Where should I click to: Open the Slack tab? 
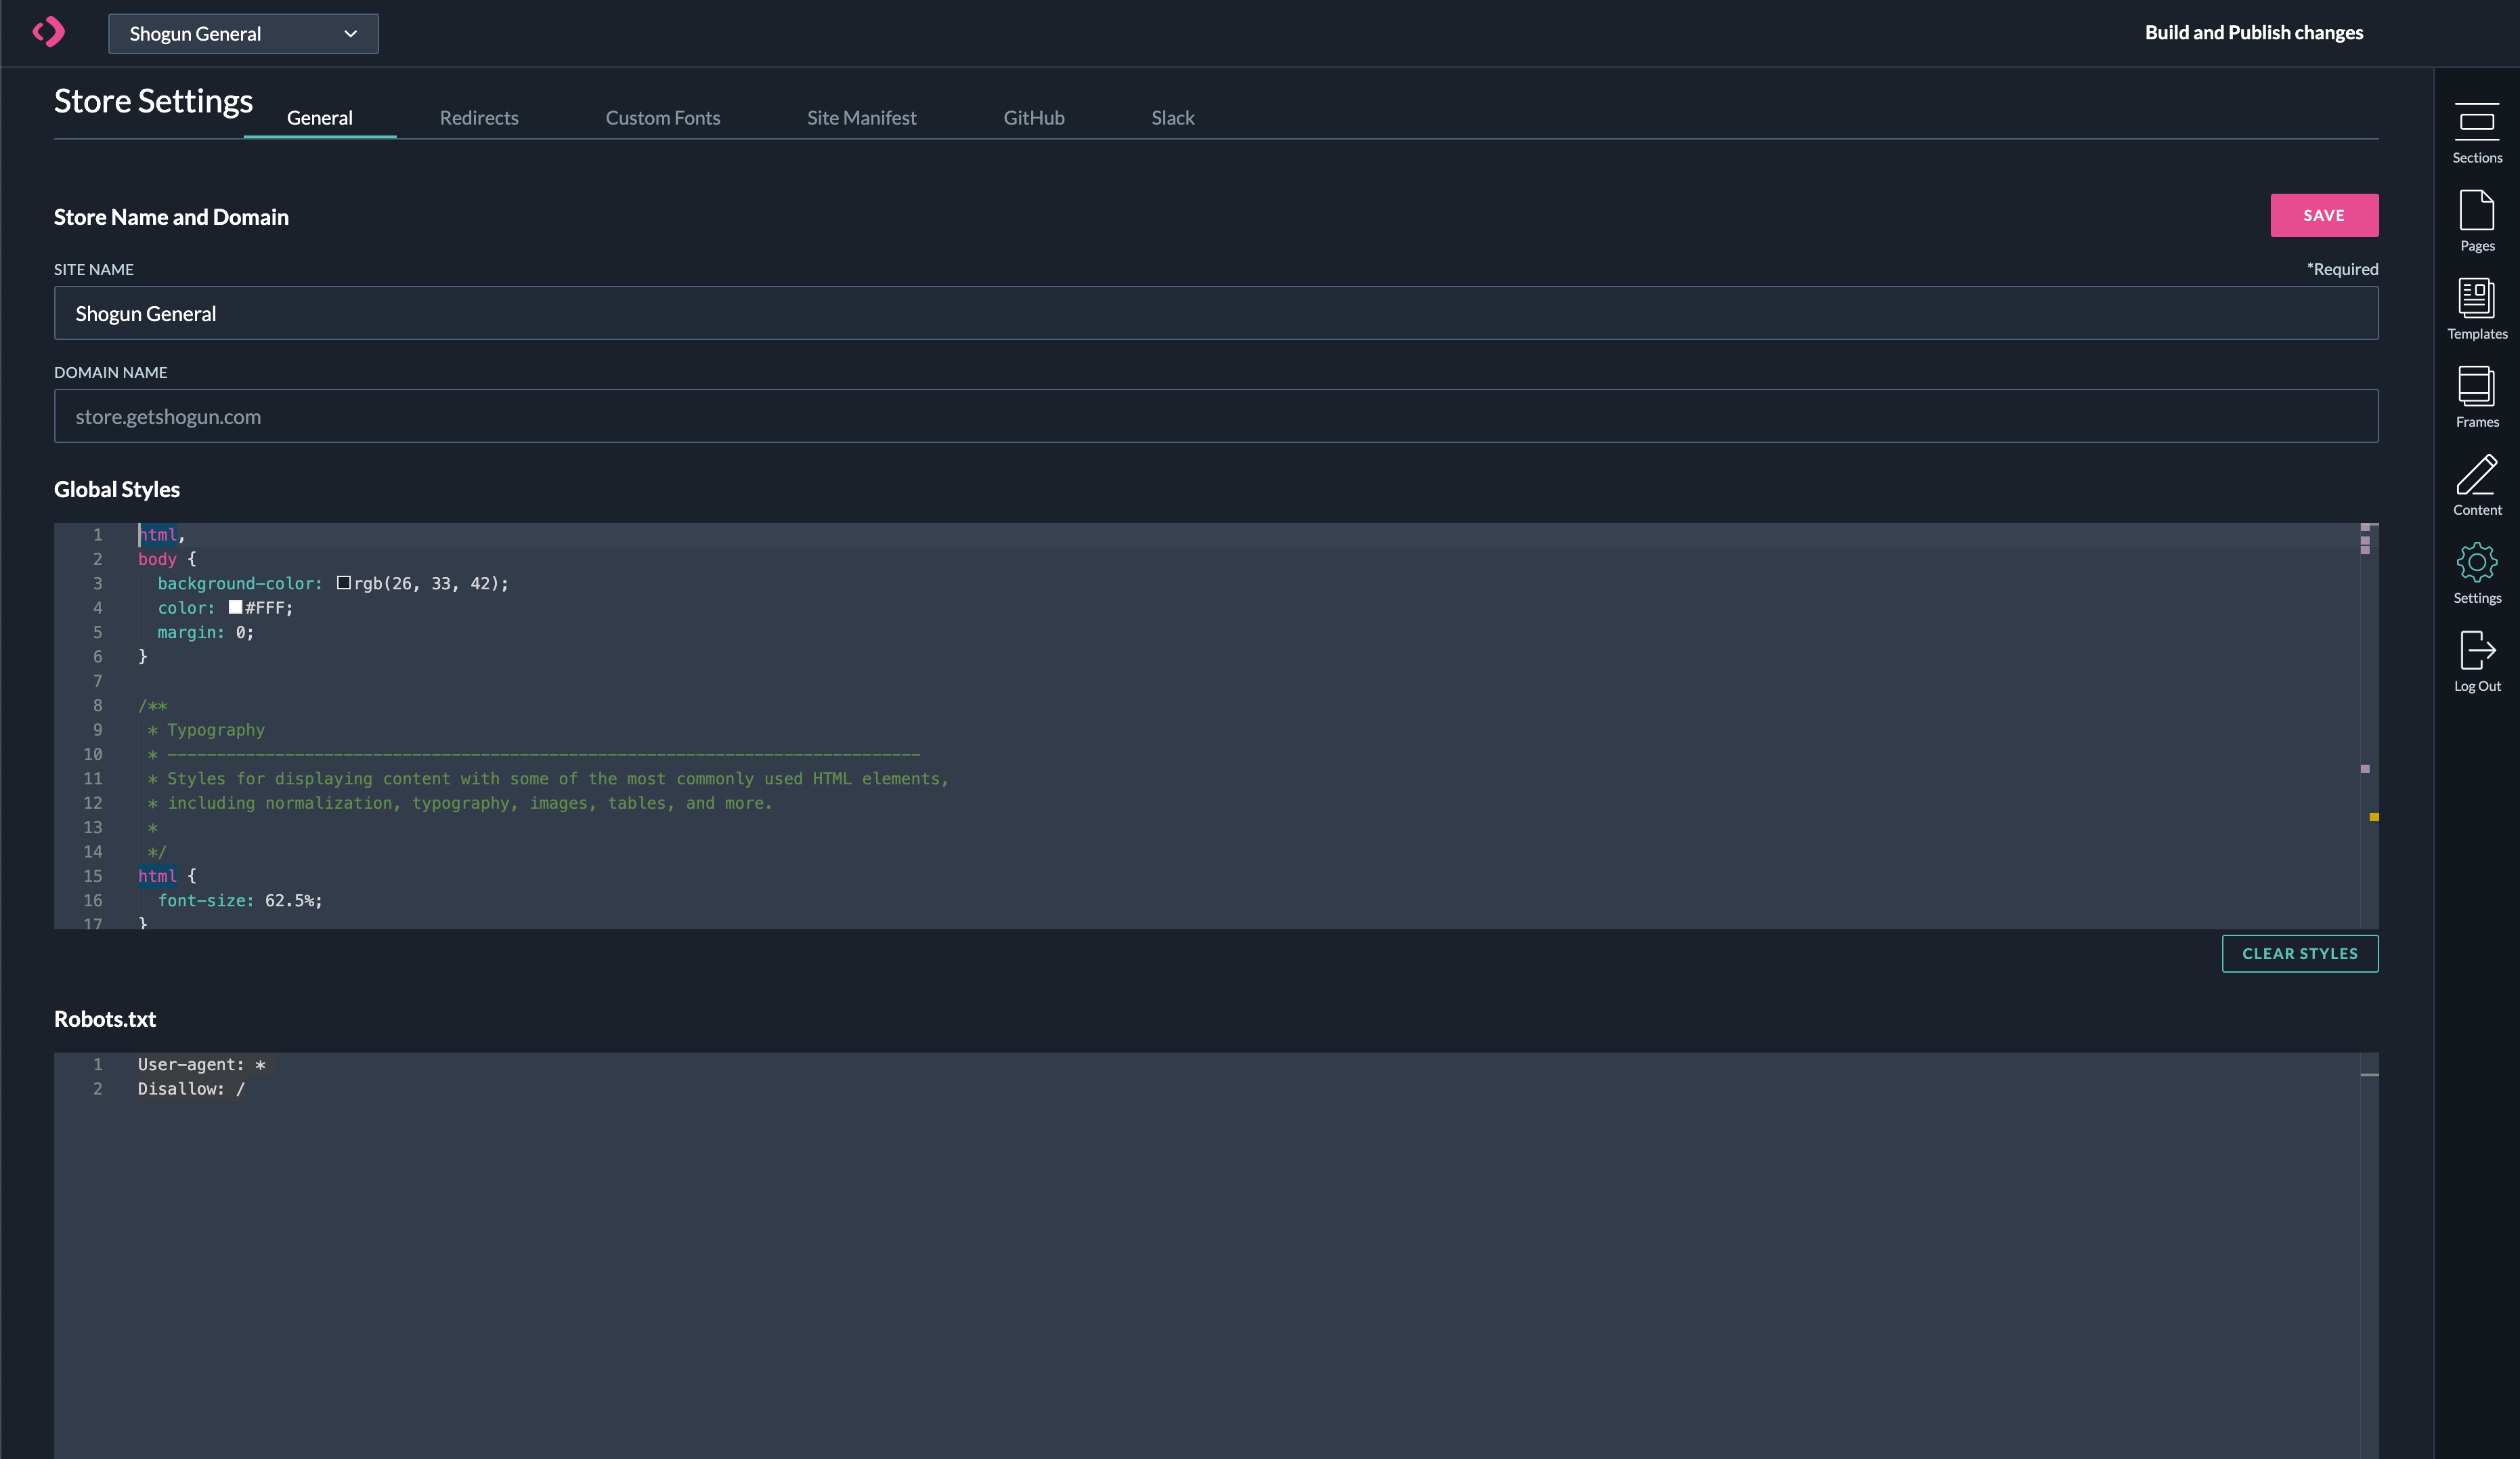click(x=1172, y=118)
